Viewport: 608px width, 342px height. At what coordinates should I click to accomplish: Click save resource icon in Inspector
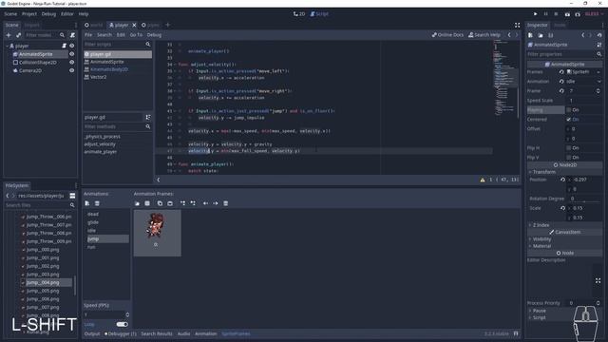click(551, 35)
